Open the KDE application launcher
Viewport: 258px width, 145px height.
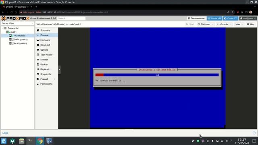tap(4, 141)
